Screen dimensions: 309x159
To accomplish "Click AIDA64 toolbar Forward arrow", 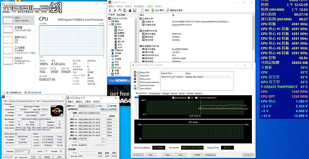I will click(115, 10).
